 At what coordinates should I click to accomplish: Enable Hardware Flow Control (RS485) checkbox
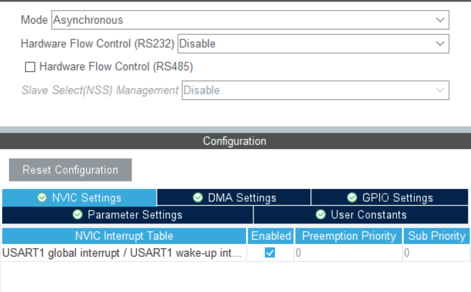pyautogui.click(x=30, y=67)
